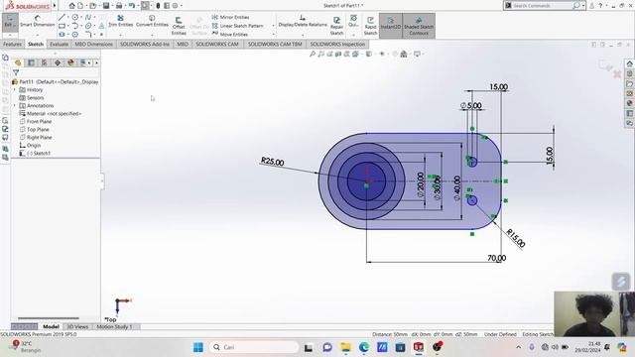635x357 pixels.
Task: Toggle the Instant2D button
Action: coord(390,26)
